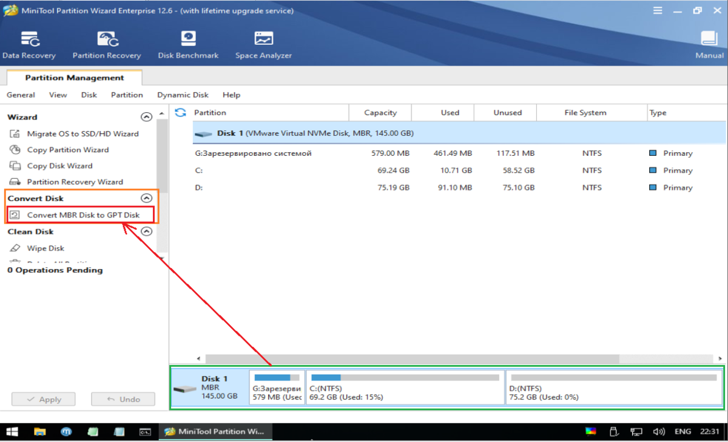The width and height of the screenshot is (728, 442).
Task: Collapse the Convert Disk section
Action: 146,198
